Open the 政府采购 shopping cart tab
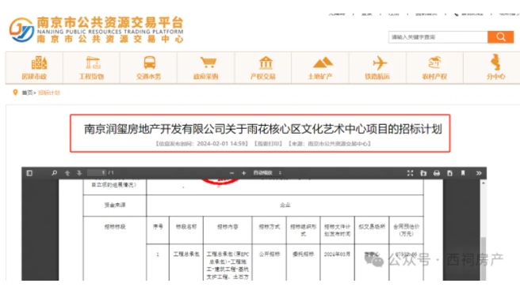The image size is (520, 287). (206, 68)
